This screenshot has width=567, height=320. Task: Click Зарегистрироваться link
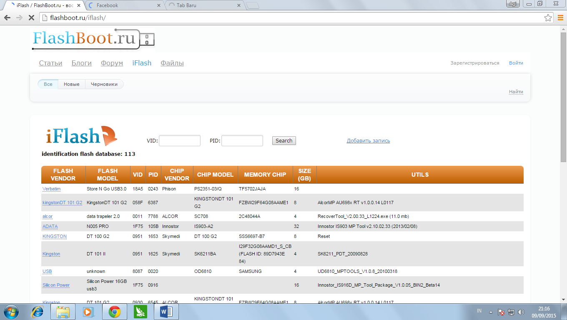point(474,63)
